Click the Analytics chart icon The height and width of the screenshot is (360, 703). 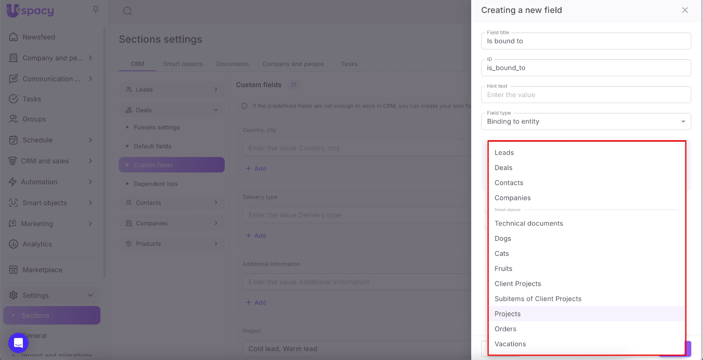(14, 244)
